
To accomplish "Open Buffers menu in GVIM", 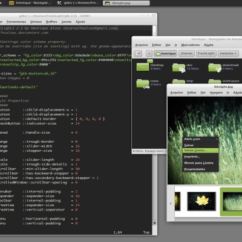I will coord(51,22).
